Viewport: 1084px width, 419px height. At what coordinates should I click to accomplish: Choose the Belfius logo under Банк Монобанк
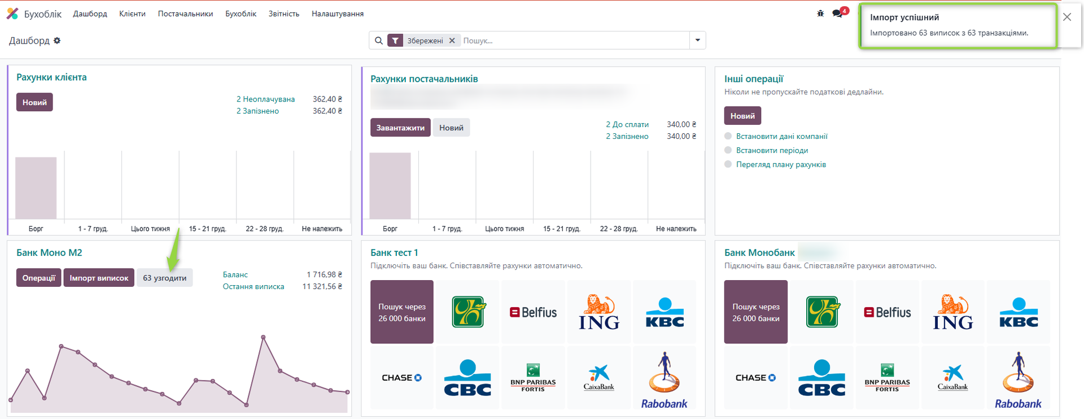point(887,312)
